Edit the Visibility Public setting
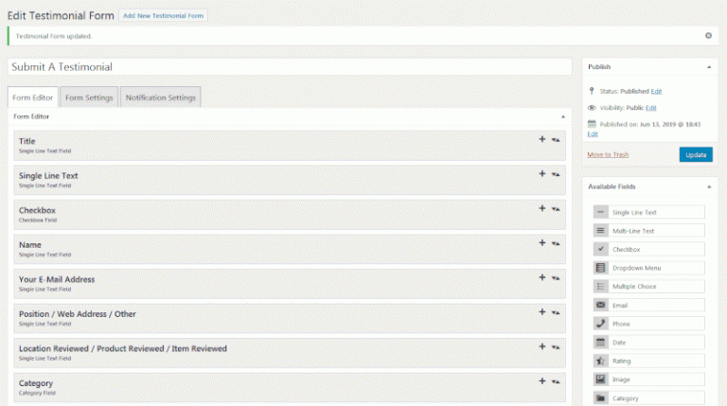Viewport: 727px width, 406px height. pyautogui.click(x=651, y=108)
